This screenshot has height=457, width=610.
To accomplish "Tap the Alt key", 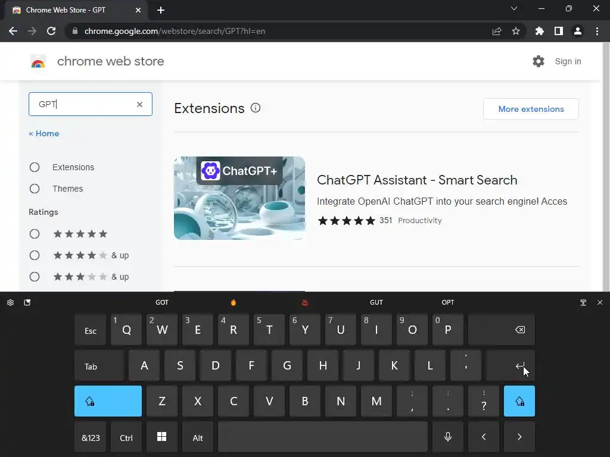I will coord(198,437).
